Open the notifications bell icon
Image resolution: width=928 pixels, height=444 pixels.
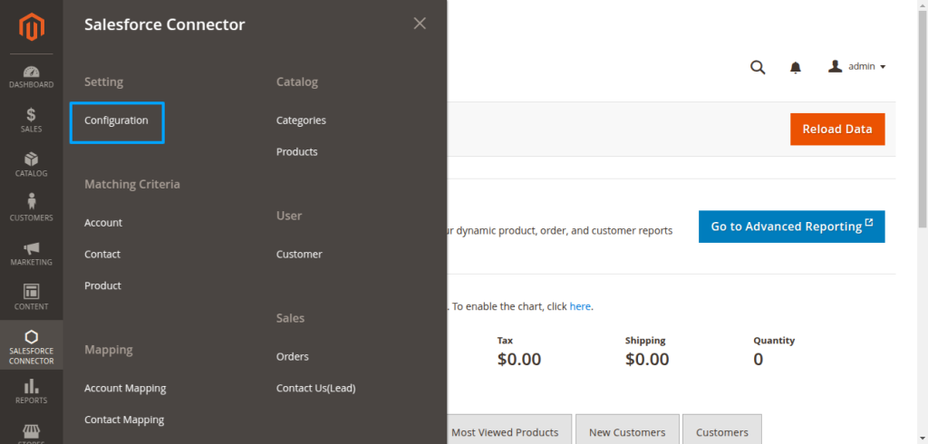[x=796, y=67]
